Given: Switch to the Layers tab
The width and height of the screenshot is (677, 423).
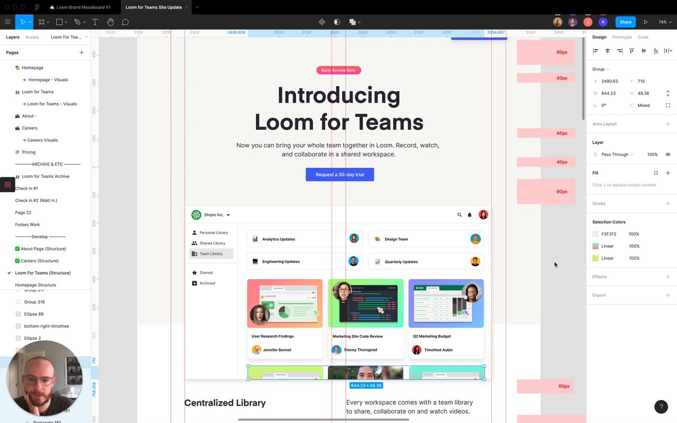Looking at the screenshot, I should (x=13, y=37).
